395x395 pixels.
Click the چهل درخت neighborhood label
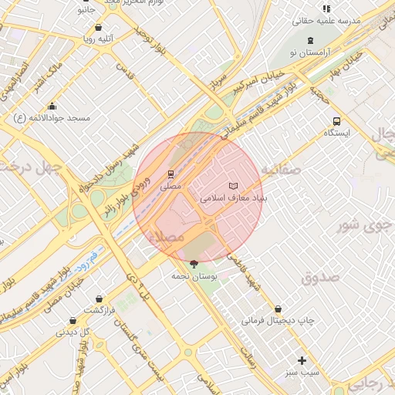[x=31, y=167]
